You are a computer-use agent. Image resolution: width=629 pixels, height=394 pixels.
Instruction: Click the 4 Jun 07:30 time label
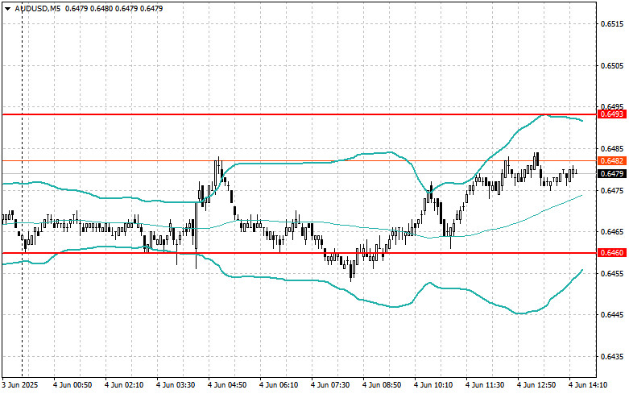[x=330, y=385]
